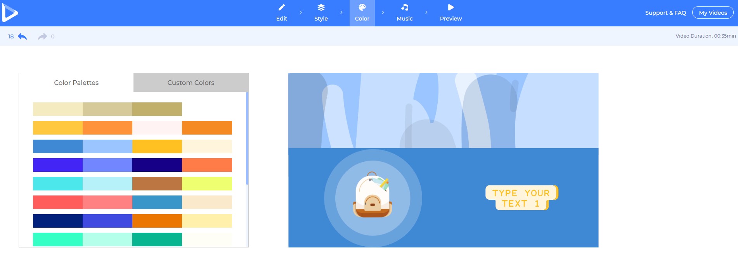Apply the cyan, brown and lime palette
The image size is (738, 268).
[132, 184]
